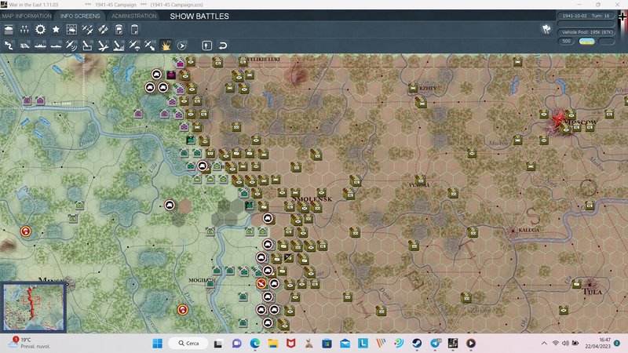The height and width of the screenshot is (353, 628).
Task: Click the empty pill beside the weather pill
Action: (607, 42)
